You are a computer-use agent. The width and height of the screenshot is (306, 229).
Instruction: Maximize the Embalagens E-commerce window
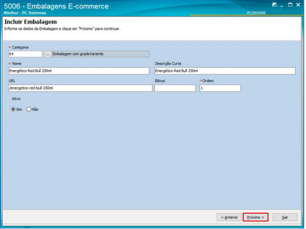pyautogui.click(x=290, y=5)
